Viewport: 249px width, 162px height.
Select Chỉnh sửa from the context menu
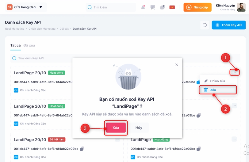click(x=218, y=81)
